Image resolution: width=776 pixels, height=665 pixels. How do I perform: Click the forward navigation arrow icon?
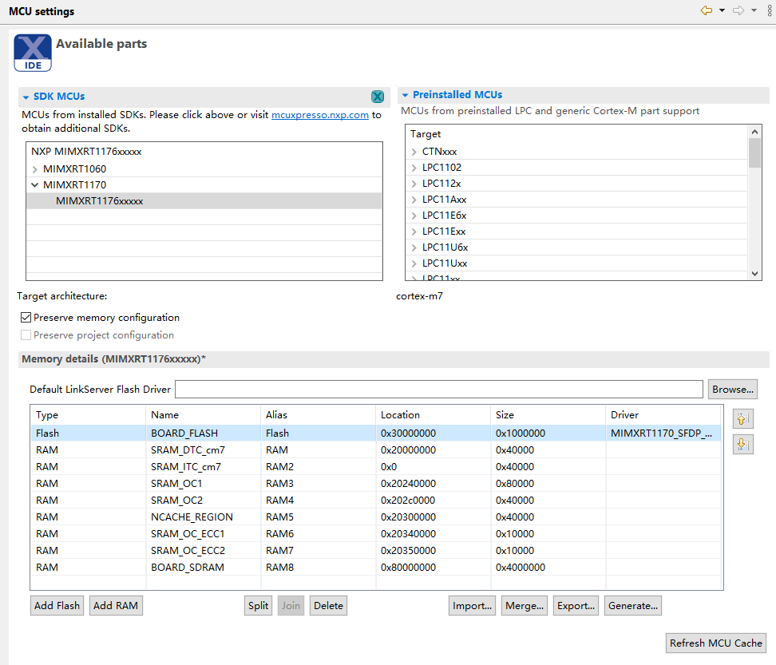pos(738,10)
